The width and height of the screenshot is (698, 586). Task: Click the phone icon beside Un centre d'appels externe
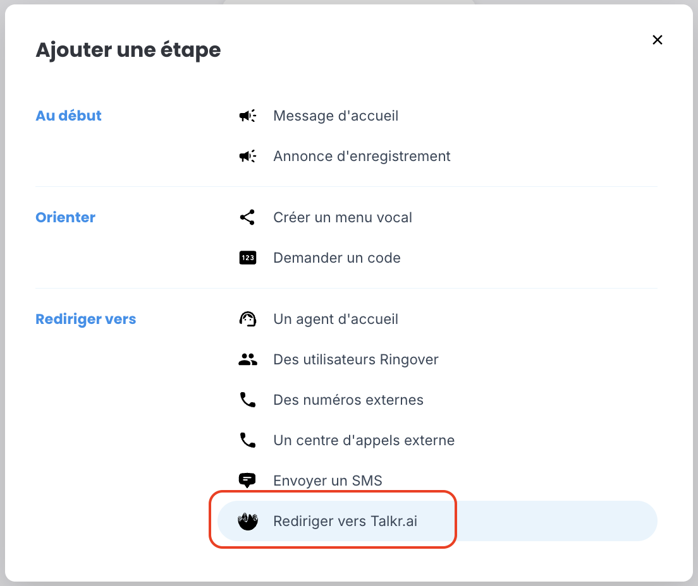[247, 440]
